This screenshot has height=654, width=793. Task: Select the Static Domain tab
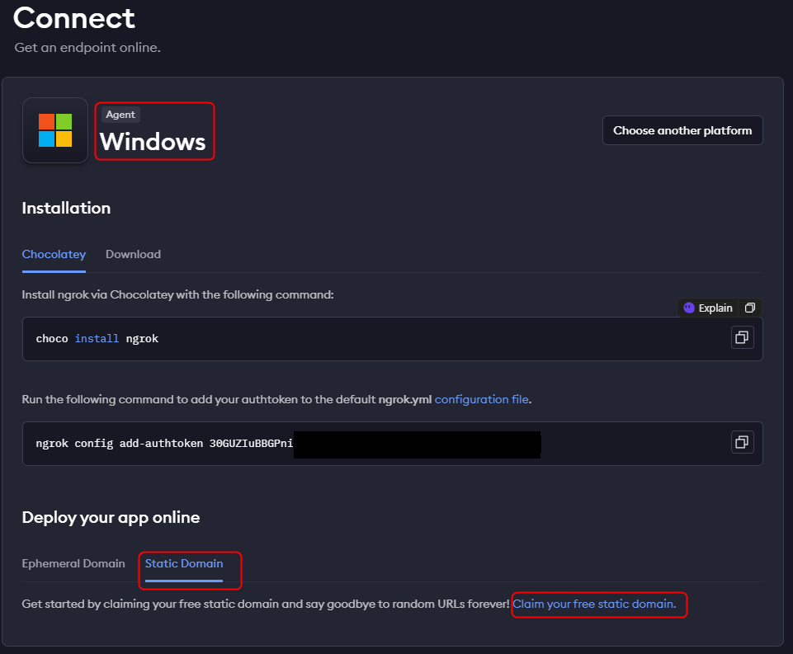(184, 563)
